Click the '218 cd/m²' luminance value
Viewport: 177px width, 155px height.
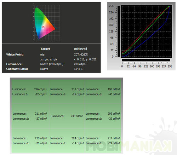pyautogui.click(x=41, y=138)
